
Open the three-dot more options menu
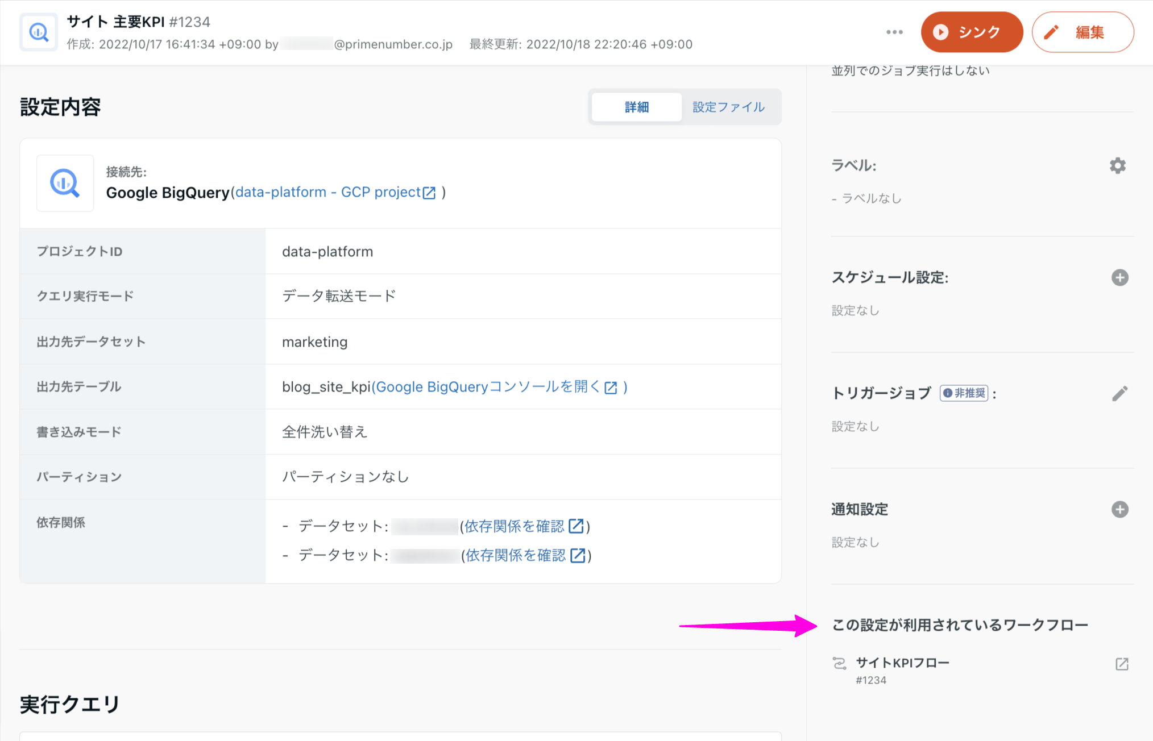point(894,32)
